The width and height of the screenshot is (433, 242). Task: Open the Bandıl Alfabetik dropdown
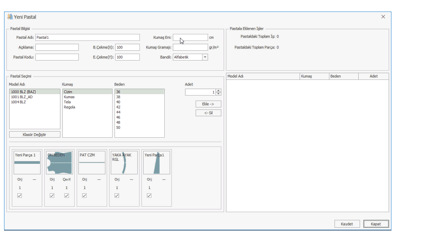205,57
